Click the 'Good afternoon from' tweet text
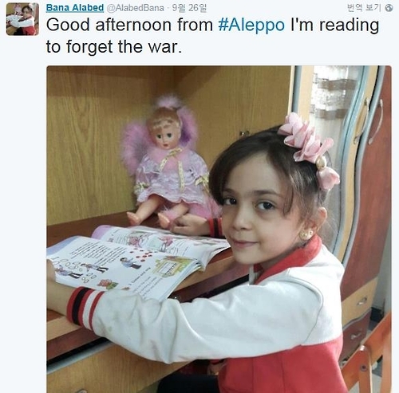 pyautogui.click(x=129, y=25)
